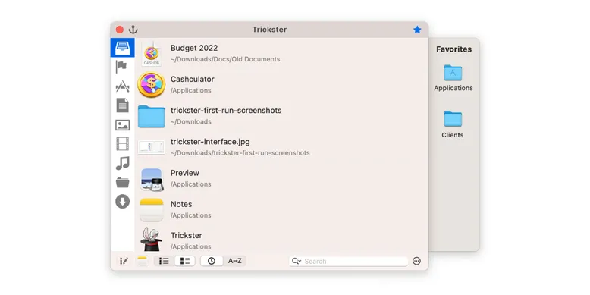The image size is (590, 295).
Task: Sort files alphabetically A→Z
Action: point(235,261)
